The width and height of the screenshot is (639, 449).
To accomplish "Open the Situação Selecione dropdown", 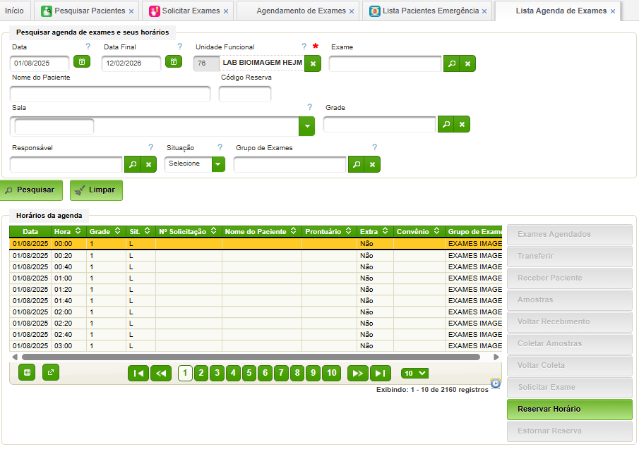I will click(x=218, y=164).
